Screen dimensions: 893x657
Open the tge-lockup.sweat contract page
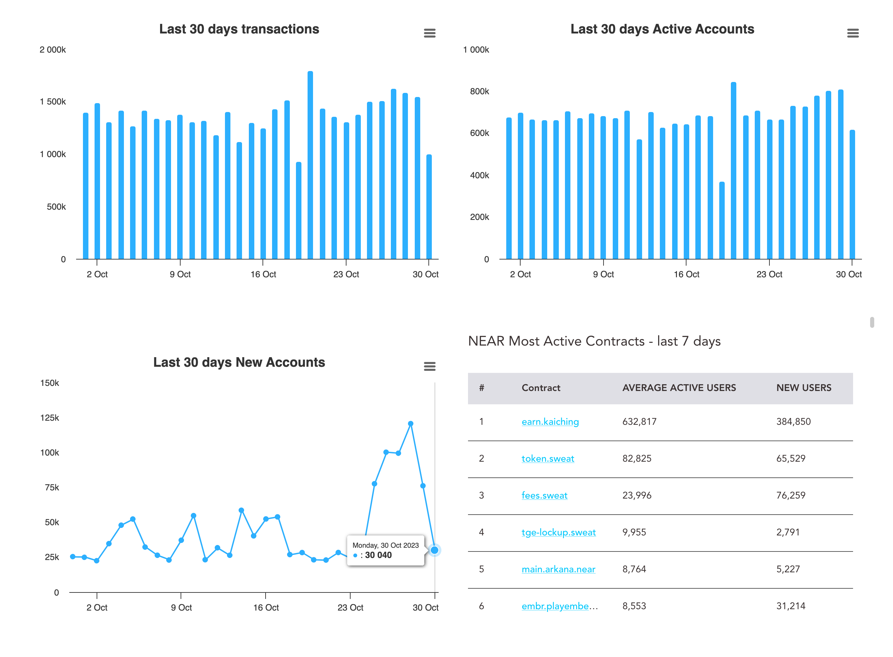[558, 532]
